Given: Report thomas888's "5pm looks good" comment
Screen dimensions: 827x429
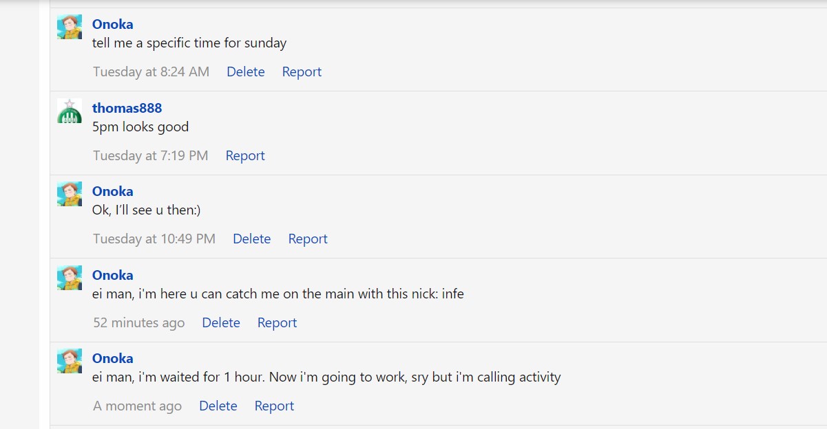Looking at the screenshot, I should [x=245, y=155].
